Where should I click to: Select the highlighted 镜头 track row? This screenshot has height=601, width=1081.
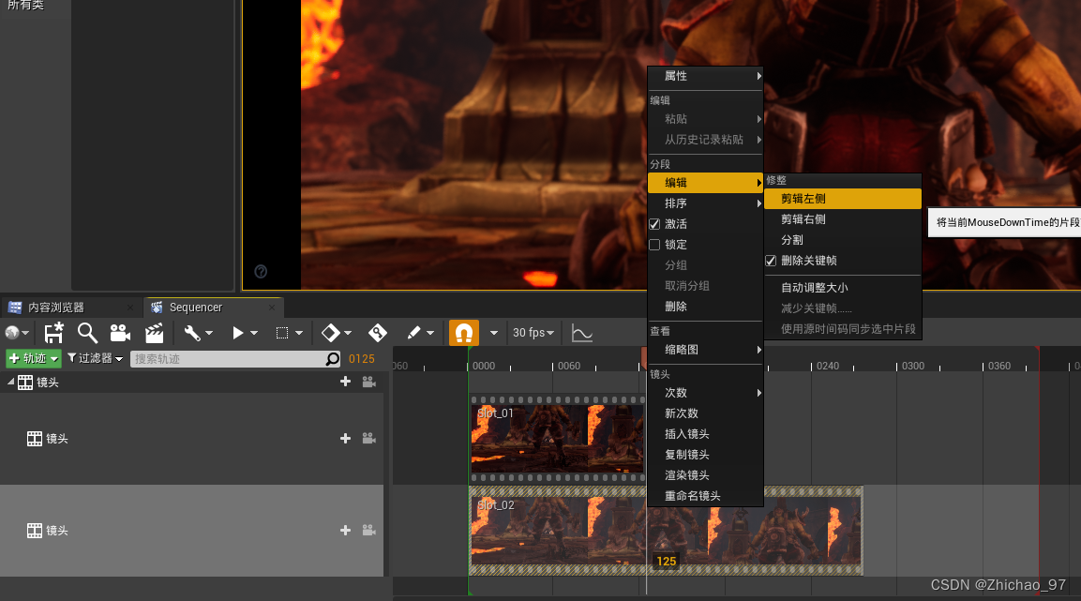point(191,530)
